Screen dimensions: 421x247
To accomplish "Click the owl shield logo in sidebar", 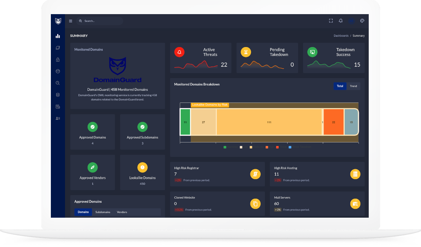I will [58, 21].
